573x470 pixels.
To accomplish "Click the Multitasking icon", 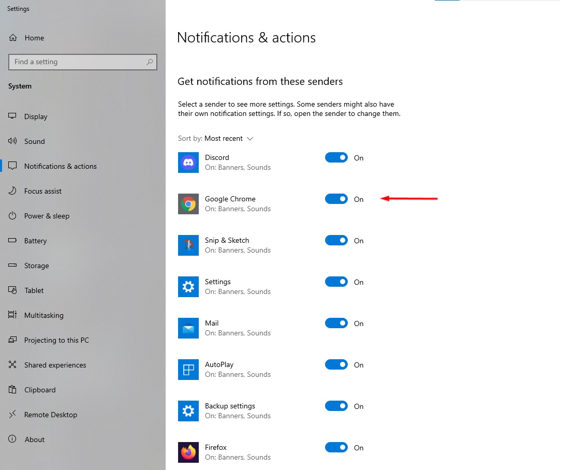I will tap(12, 315).
